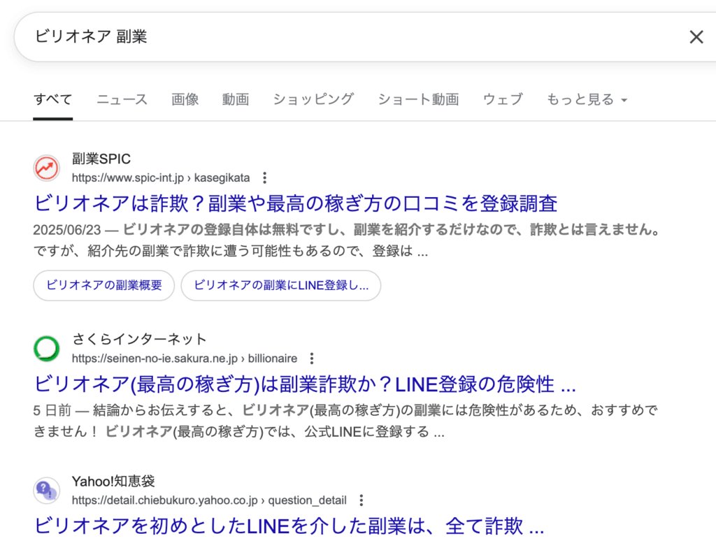716x543 pixels.
Task: Click the snippet dated 2025/06/23
Action: point(346,240)
